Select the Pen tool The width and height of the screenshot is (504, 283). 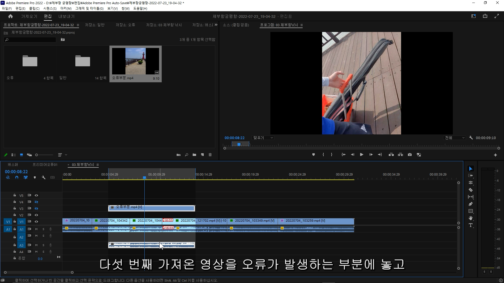tap(471, 204)
